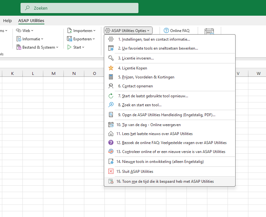Click the headset person icon for Contact opnemen
266x217 pixels.
coord(111,86)
